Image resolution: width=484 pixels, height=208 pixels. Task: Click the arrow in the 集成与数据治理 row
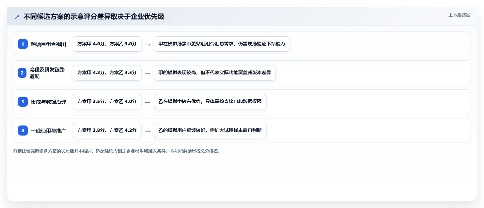tap(147, 102)
